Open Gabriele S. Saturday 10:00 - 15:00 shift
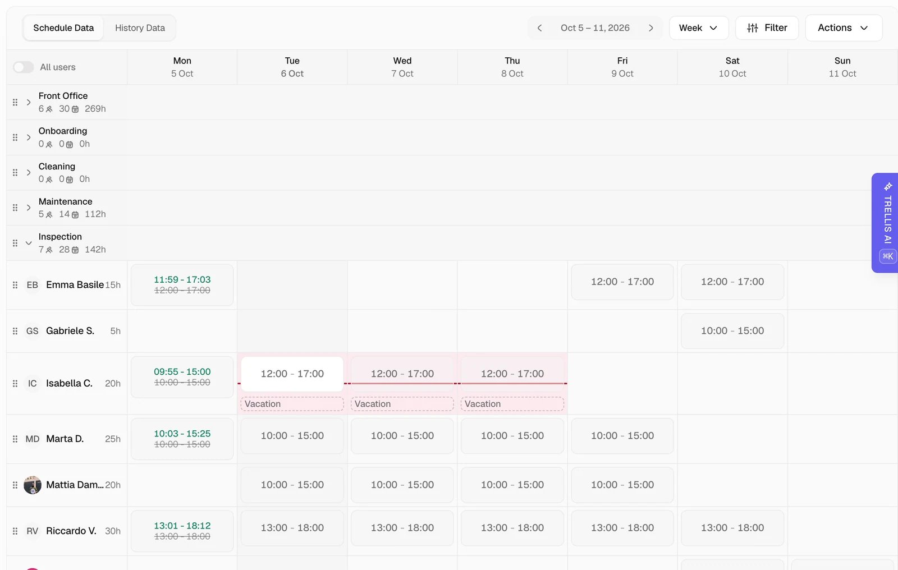898x570 pixels. point(732,331)
